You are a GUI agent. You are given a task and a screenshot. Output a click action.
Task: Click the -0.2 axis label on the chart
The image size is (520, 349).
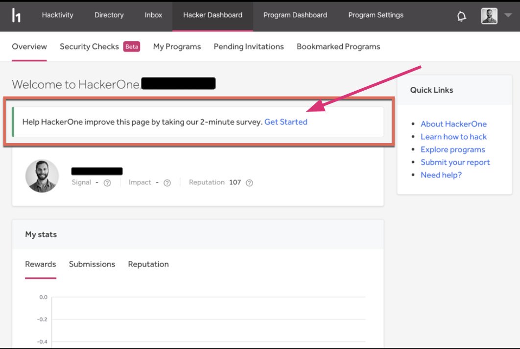click(42, 320)
